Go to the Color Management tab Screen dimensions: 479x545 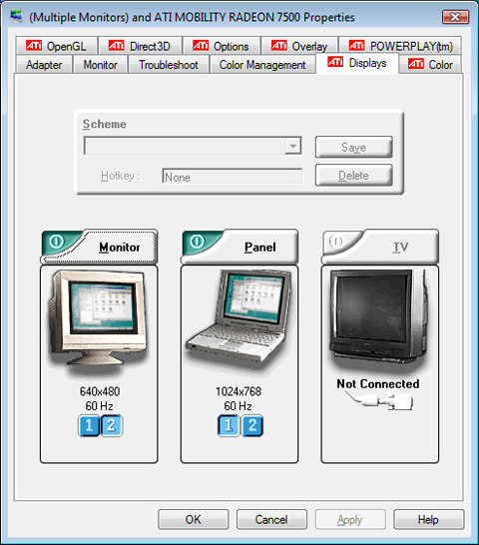coord(262,65)
